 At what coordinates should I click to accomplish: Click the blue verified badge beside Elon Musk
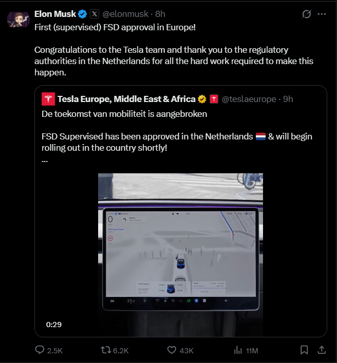tap(83, 14)
